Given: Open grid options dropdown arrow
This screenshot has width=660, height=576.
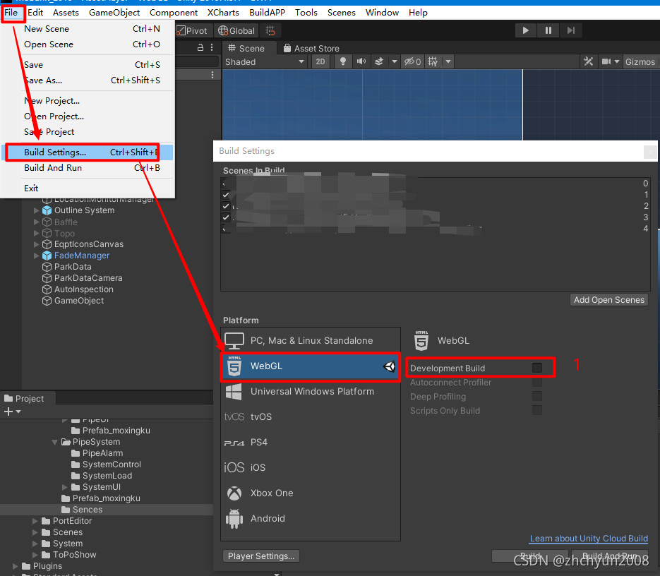Looking at the screenshot, I should (448, 62).
